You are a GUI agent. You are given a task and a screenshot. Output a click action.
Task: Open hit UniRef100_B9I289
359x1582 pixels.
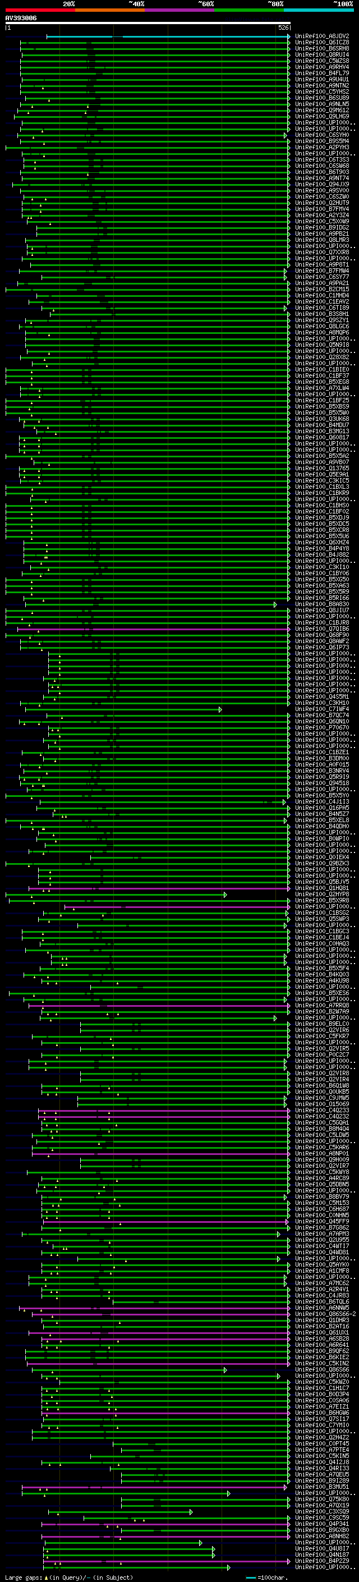322,1480
